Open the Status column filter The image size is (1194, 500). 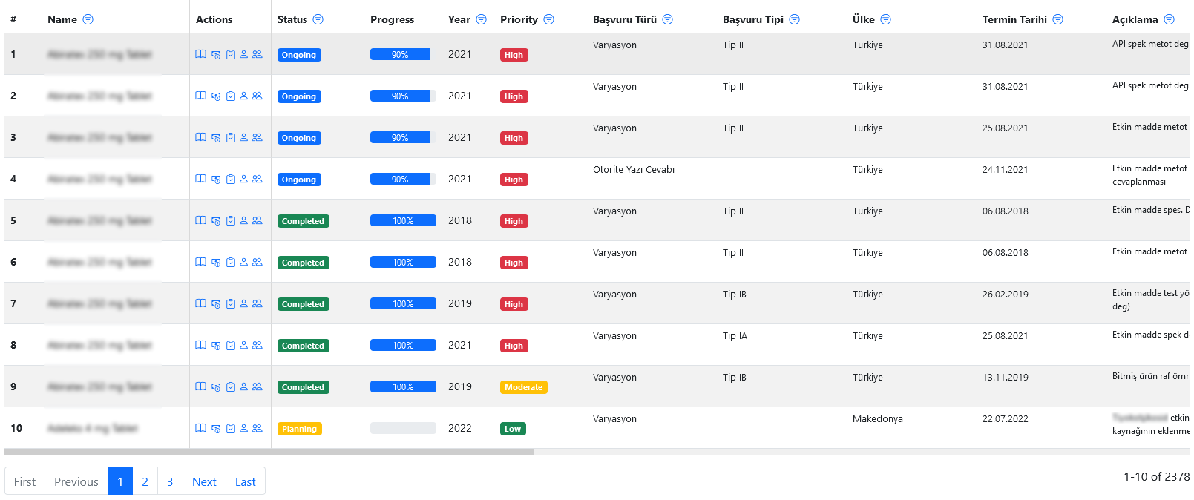(318, 19)
